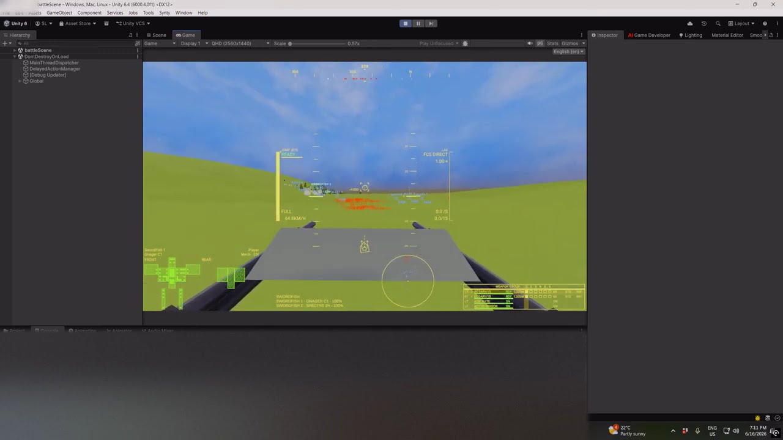783x440 pixels.
Task: Select [Debug Updater] in Hierarchy
Action: [x=44, y=75]
